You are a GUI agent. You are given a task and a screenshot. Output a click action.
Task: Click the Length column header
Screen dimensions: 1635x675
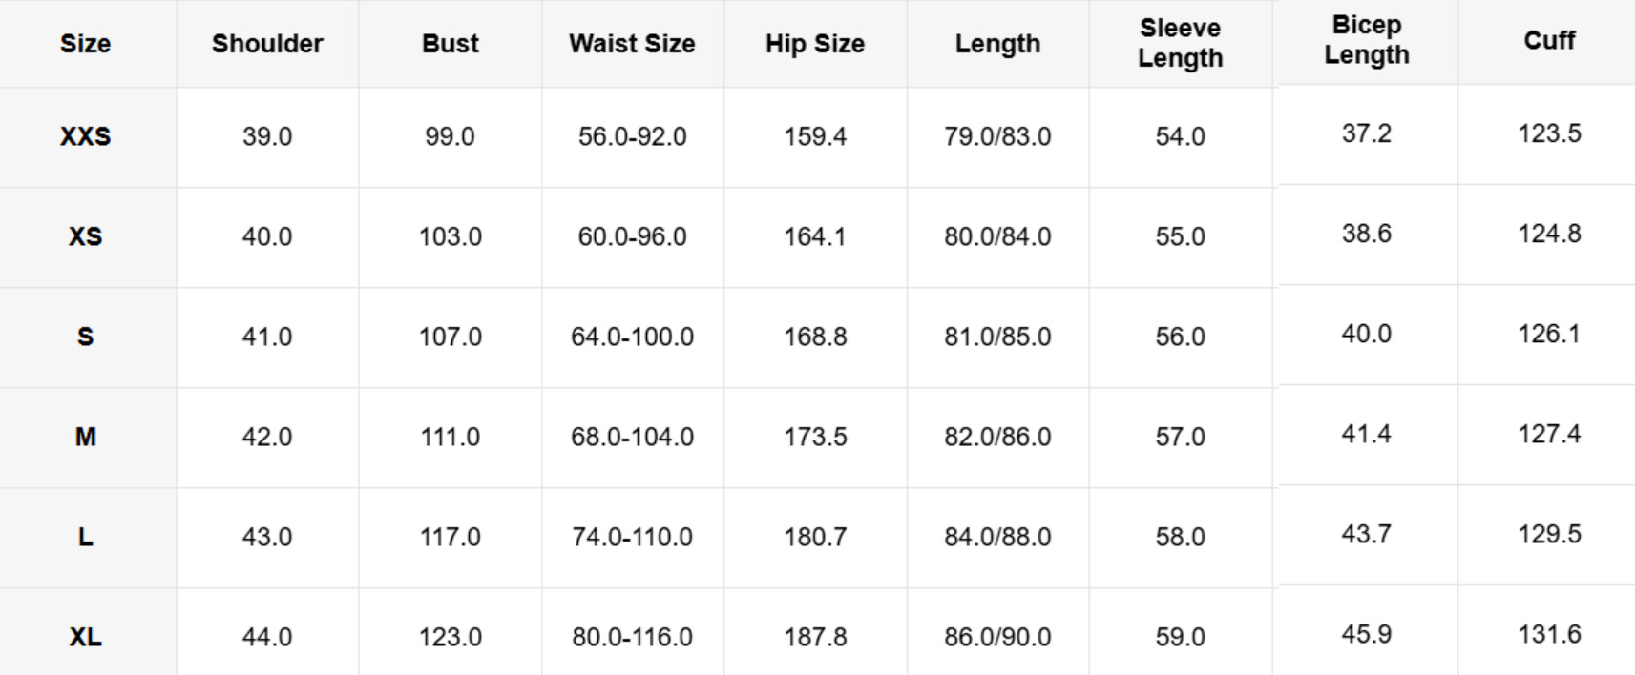click(997, 44)
